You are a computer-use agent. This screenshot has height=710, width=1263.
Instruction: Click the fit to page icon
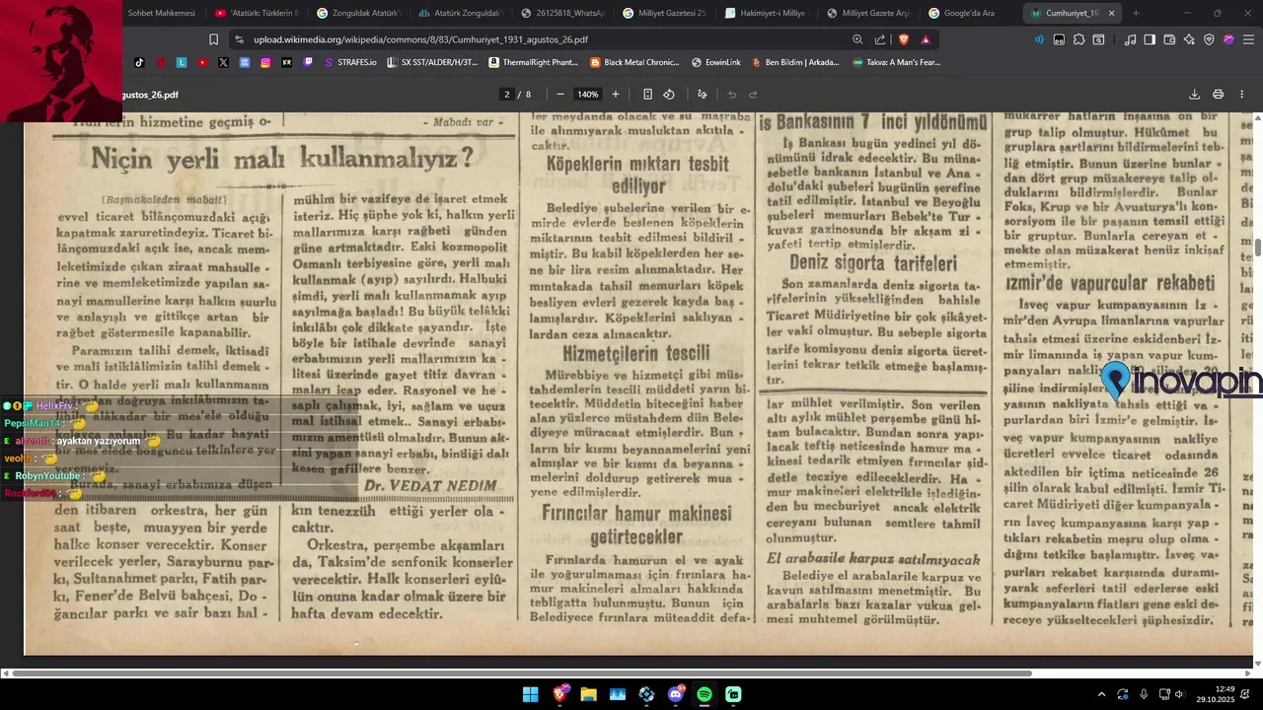(x=647, y=95)
